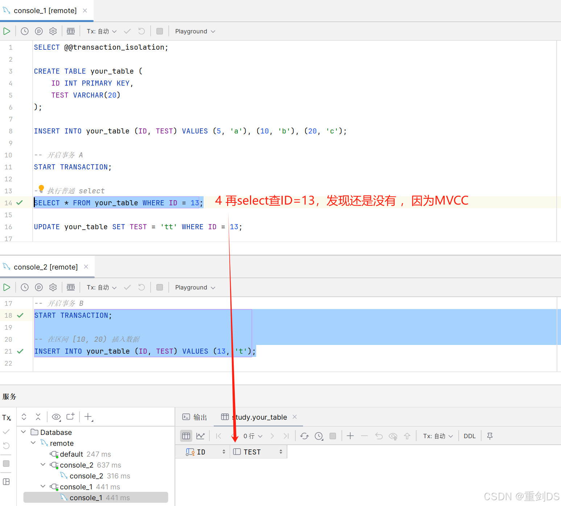Close the console_1 [remote] tab
Image resolution: width=561 pixels, height=506 pixels.
point(85,11)
